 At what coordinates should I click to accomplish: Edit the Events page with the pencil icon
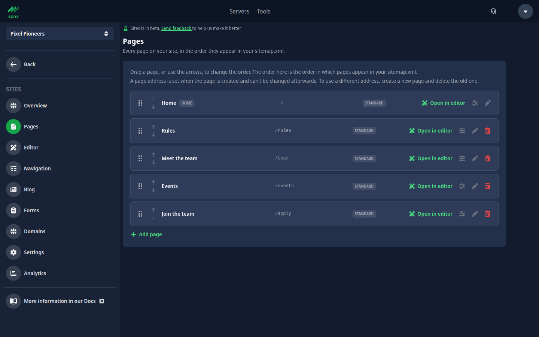(x=475, y=186)
